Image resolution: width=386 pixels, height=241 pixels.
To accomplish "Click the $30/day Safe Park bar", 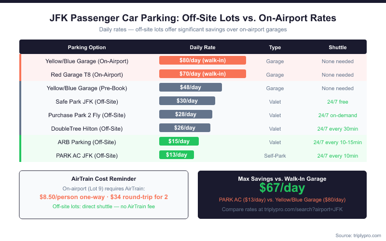I will tap(187, 101).
